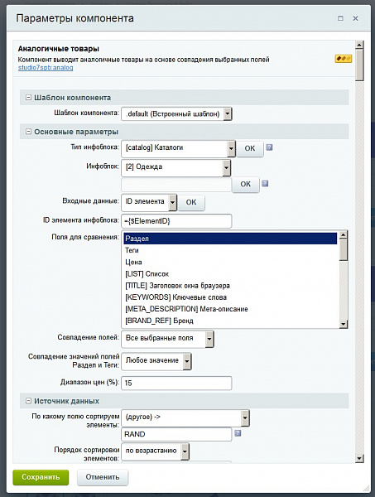Click the Диапазон цен input field
The image size is (375, 497).
pyautogui.click(x=176, y=383)
